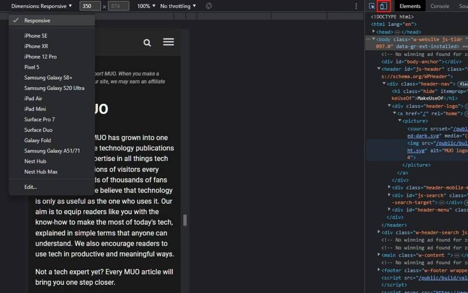
Task: Select the DOCTYPE html line
Action: coord(392,16)
